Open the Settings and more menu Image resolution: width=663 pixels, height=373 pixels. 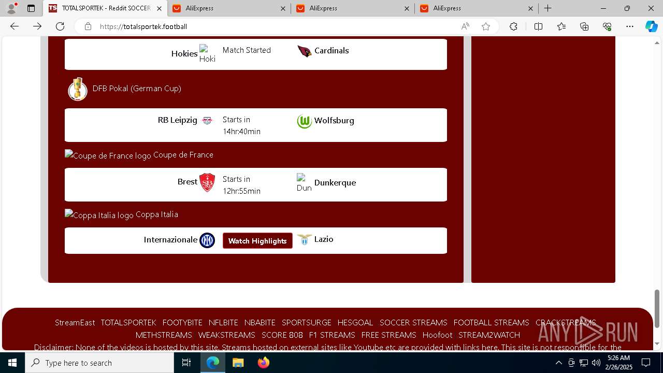coord(630,26)
